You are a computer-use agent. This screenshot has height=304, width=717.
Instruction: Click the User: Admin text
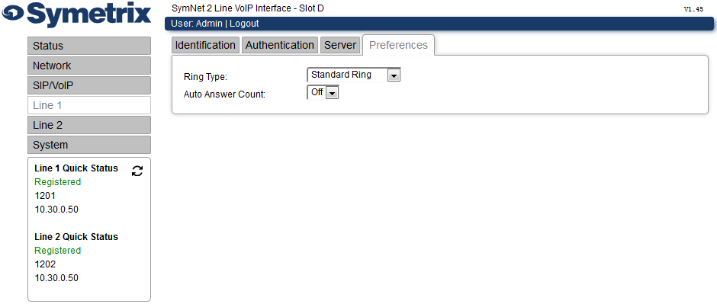click(x=197, y=24)
